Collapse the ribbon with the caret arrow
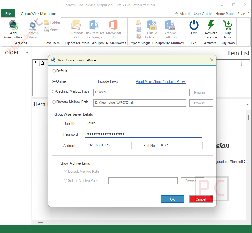Viewport: 252px width, 233px height. [x=176, y=13]
